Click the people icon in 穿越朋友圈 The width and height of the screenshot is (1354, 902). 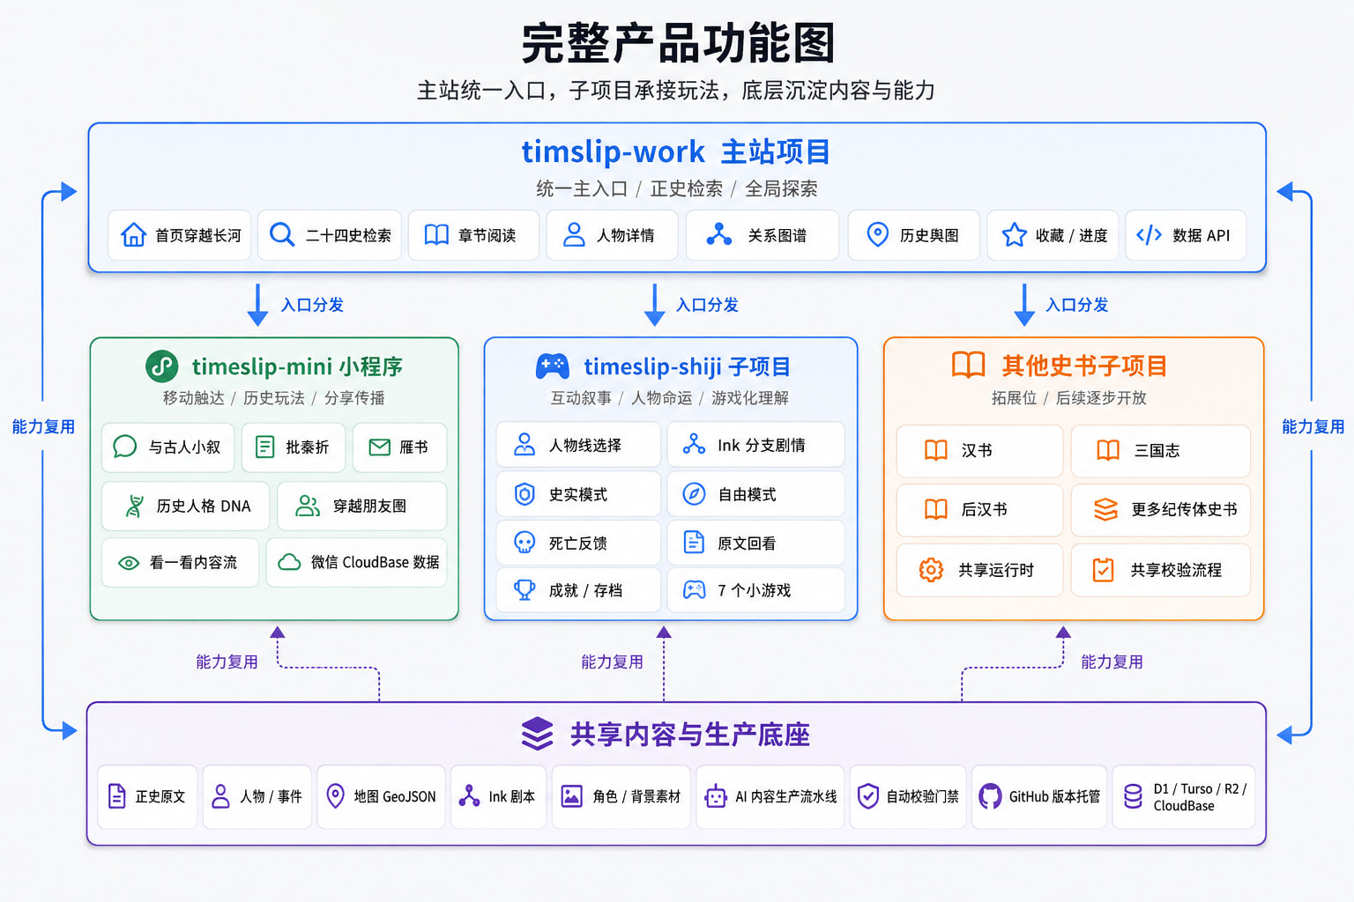click(x=308, y=506)
